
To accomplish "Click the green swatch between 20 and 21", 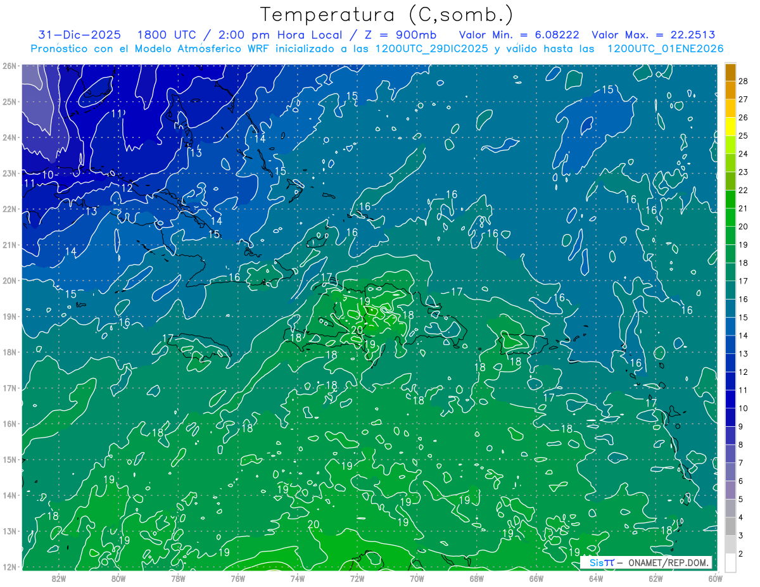I will pyautogui.click(x=730, y=218).
